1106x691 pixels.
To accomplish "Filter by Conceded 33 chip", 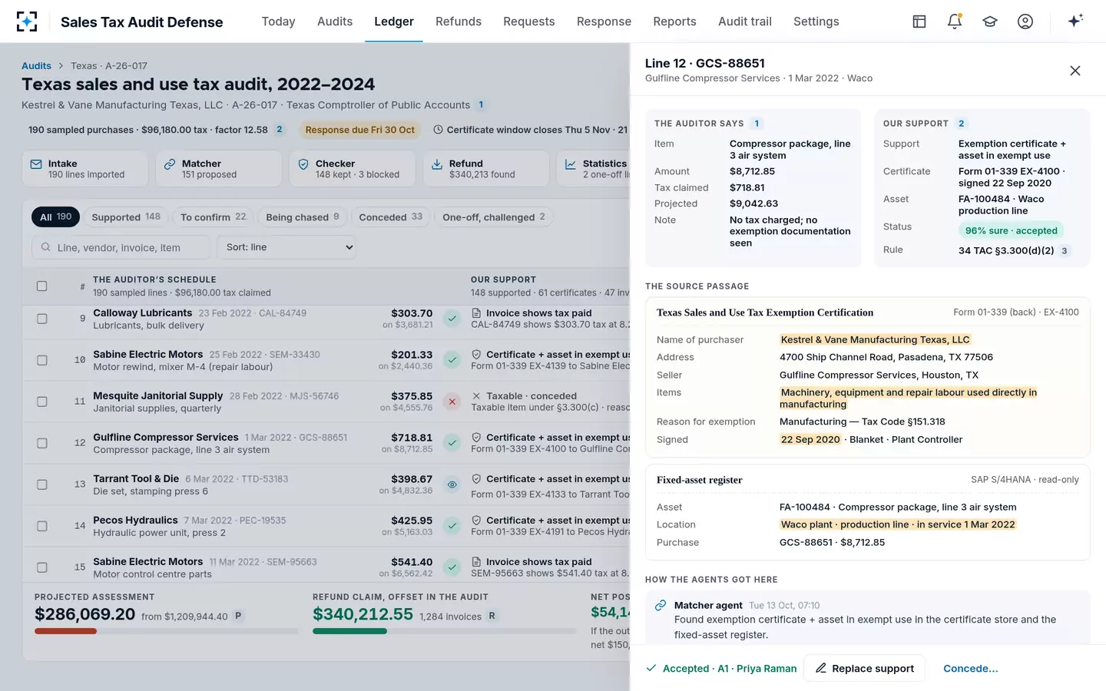I will pos(390,217).
